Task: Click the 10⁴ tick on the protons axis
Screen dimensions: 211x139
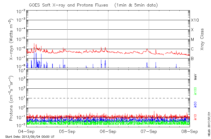Action: click(22, 70)
